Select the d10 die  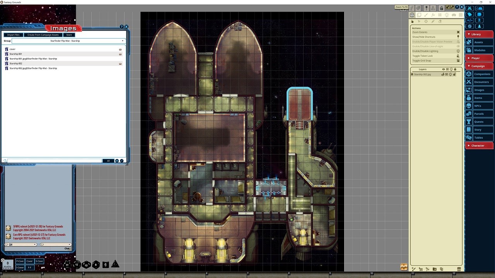tap(86, 265)
